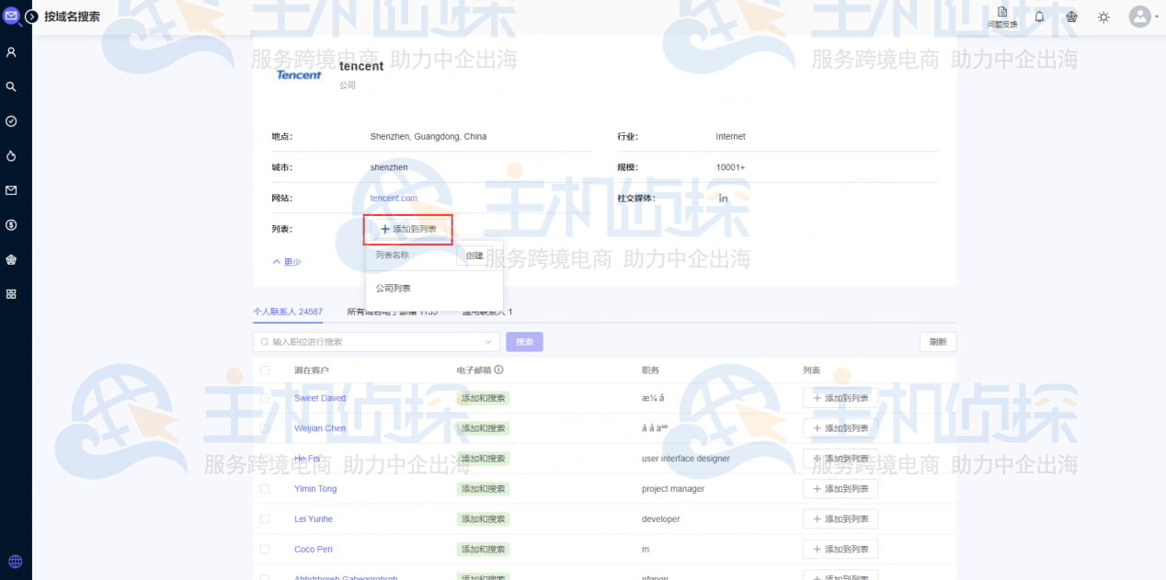Open the job title search dropdown
1166x580 pixels.
click(x=487, y=341)
